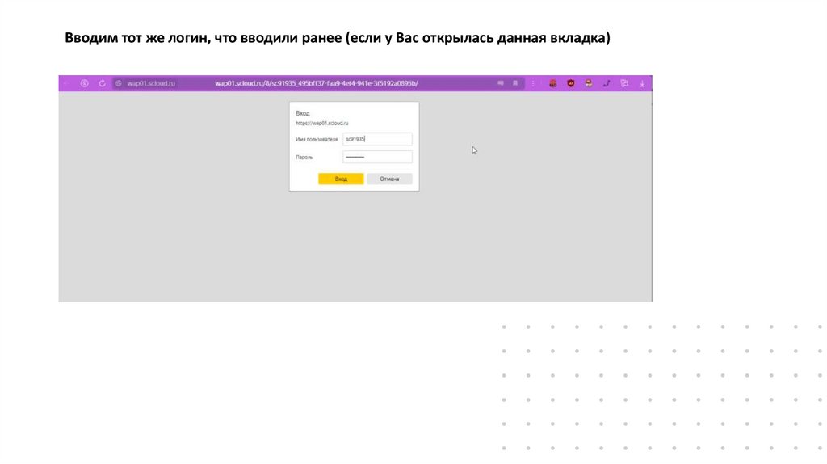
Task: Click the speech-bubble icon in the address bar
Action: [501, 83]
